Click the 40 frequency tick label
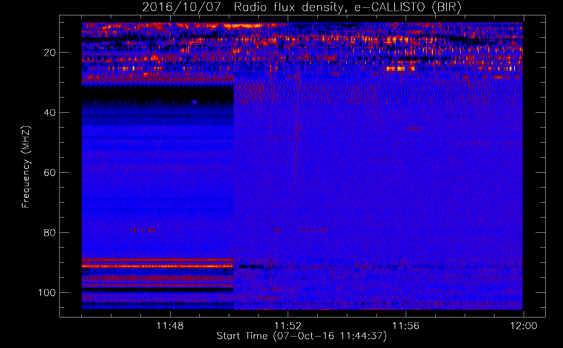 pos(50,113)
